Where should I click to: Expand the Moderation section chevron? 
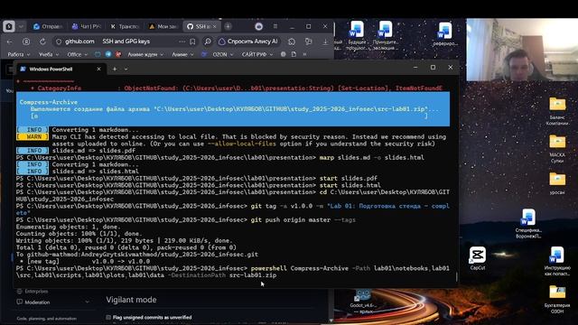pos(87,302)
